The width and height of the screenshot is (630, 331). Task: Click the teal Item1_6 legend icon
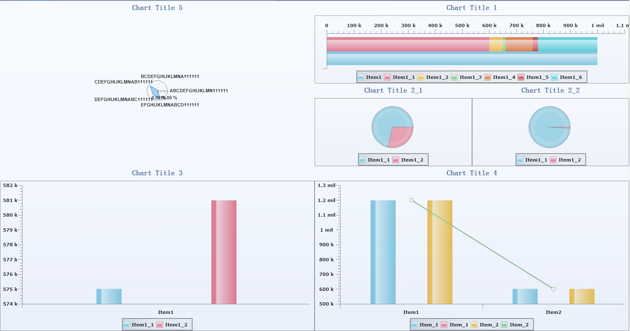tap(554, 77)
